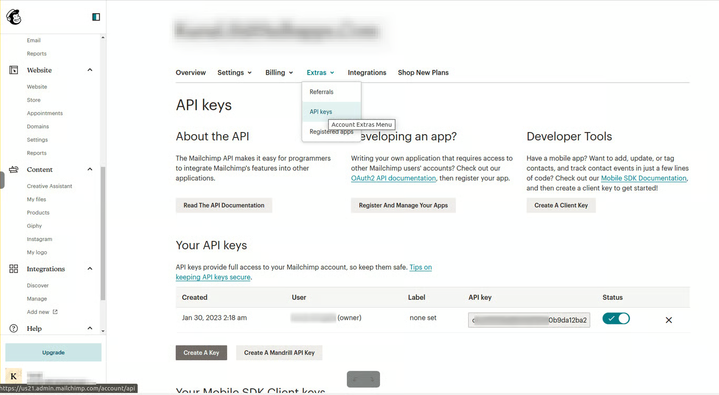Collapse the Content section chevron
The height and width of the screenshot is (395, 719).
point(90,169)
